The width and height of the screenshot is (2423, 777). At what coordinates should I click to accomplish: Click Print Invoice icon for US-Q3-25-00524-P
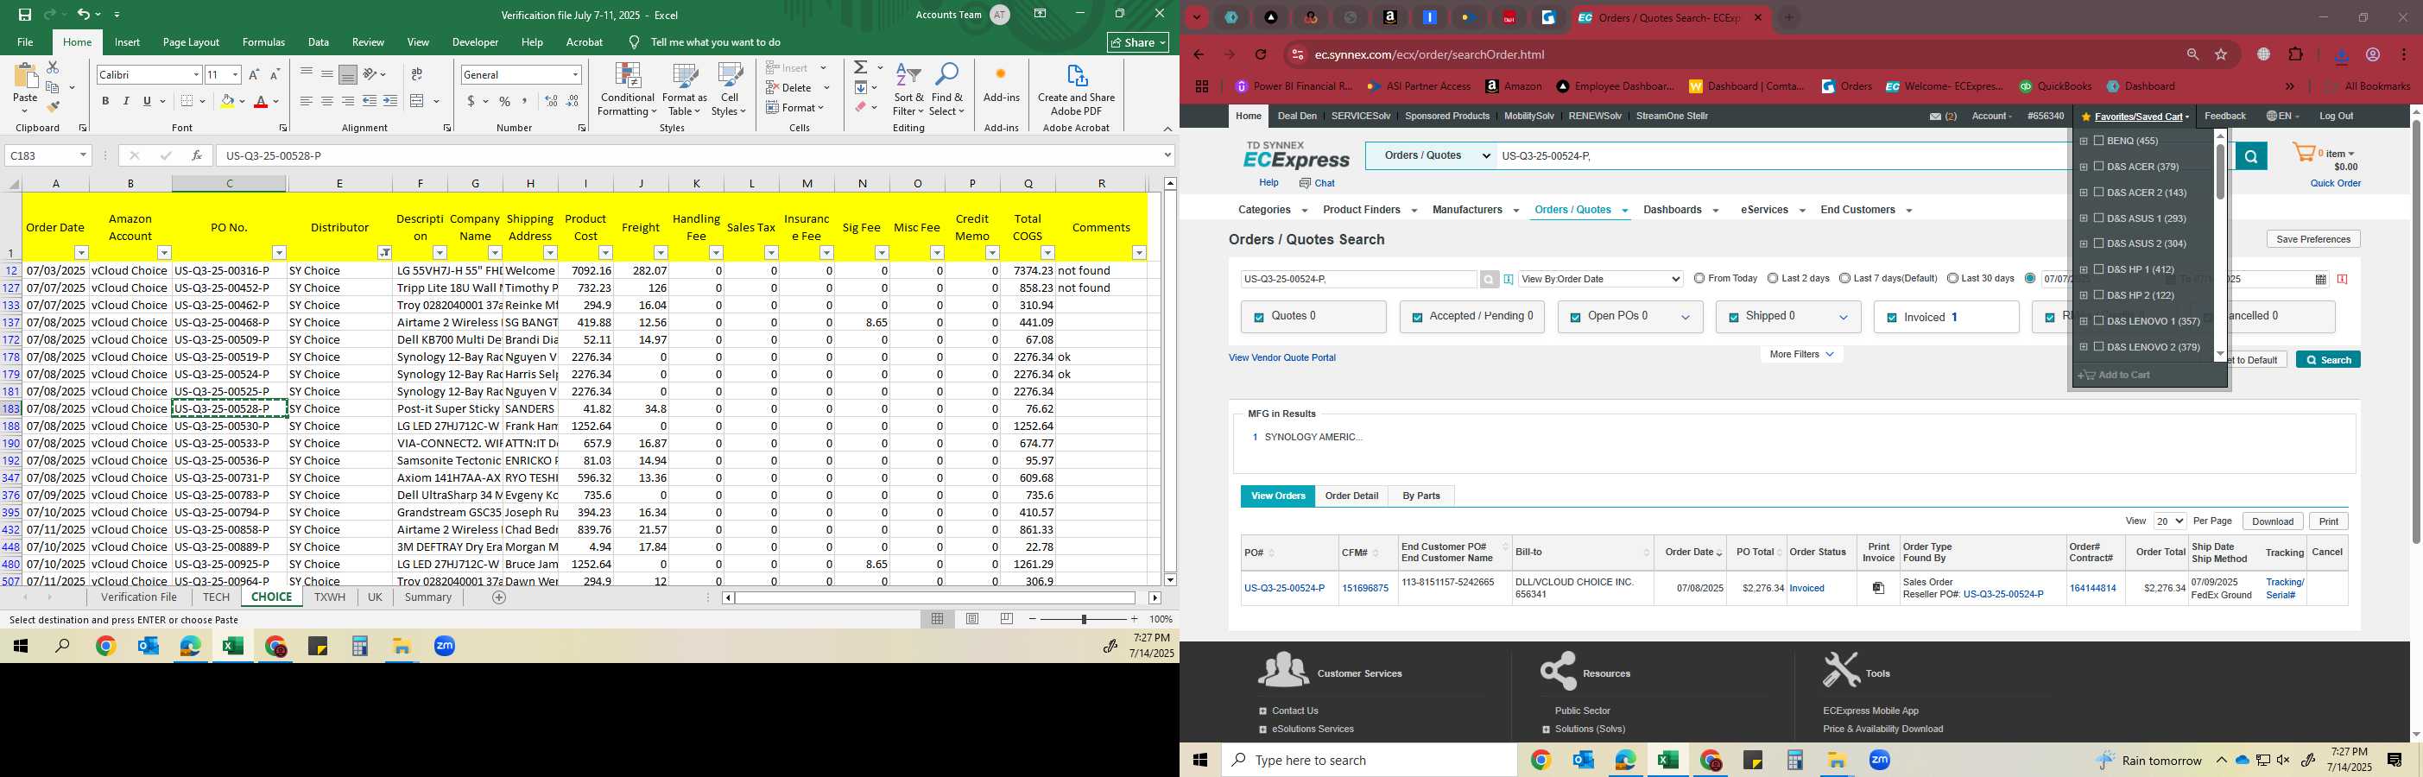(x=1878, y=588)
